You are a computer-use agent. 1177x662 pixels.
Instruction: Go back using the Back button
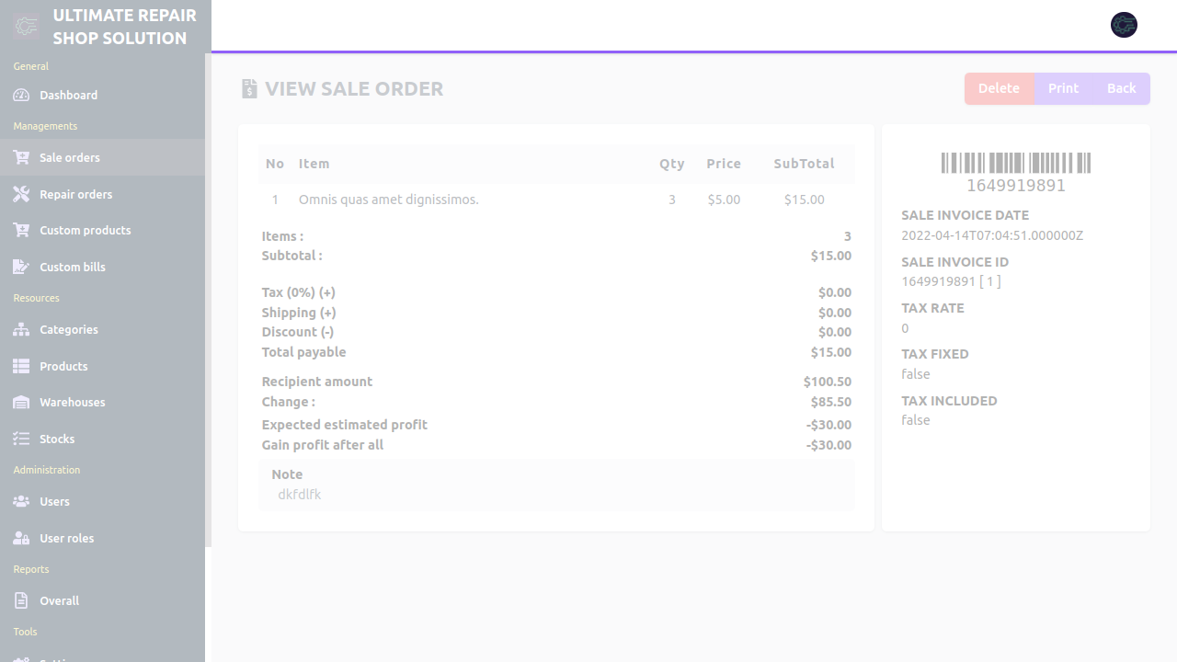(1121, 88)
